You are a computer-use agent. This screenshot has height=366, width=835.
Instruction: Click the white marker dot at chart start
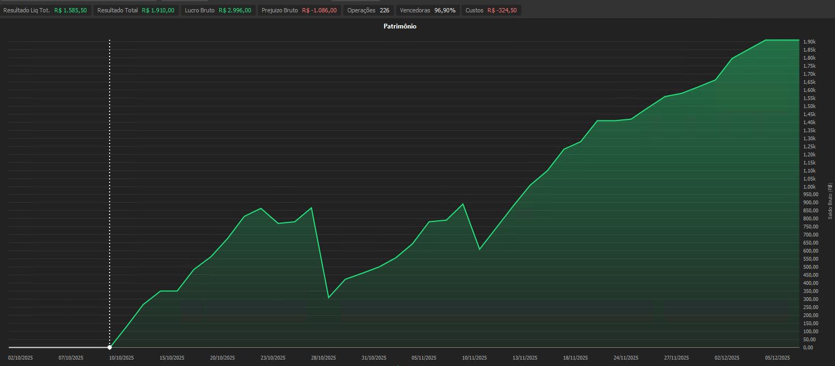click(x=110, y=347)
